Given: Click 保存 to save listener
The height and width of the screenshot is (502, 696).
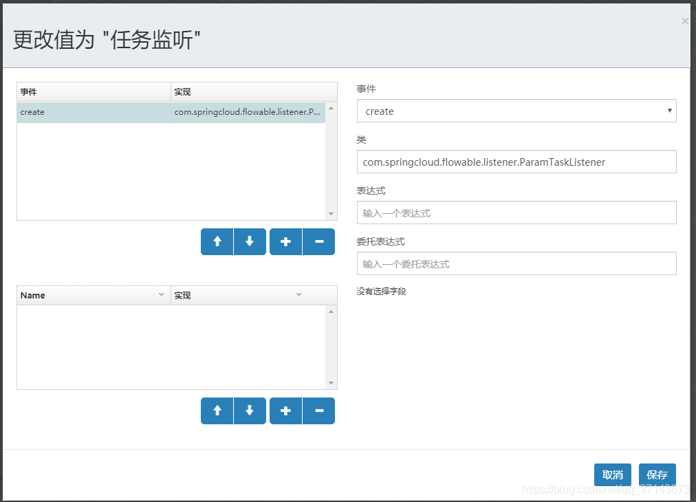Looking at the screenshot, I should pyautogui.click(x=657, y=475).
